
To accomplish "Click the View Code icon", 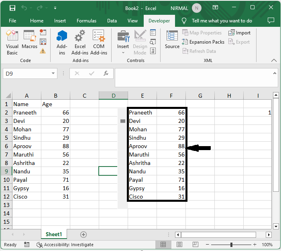I will pyautogui.click(x=153, y=42).
